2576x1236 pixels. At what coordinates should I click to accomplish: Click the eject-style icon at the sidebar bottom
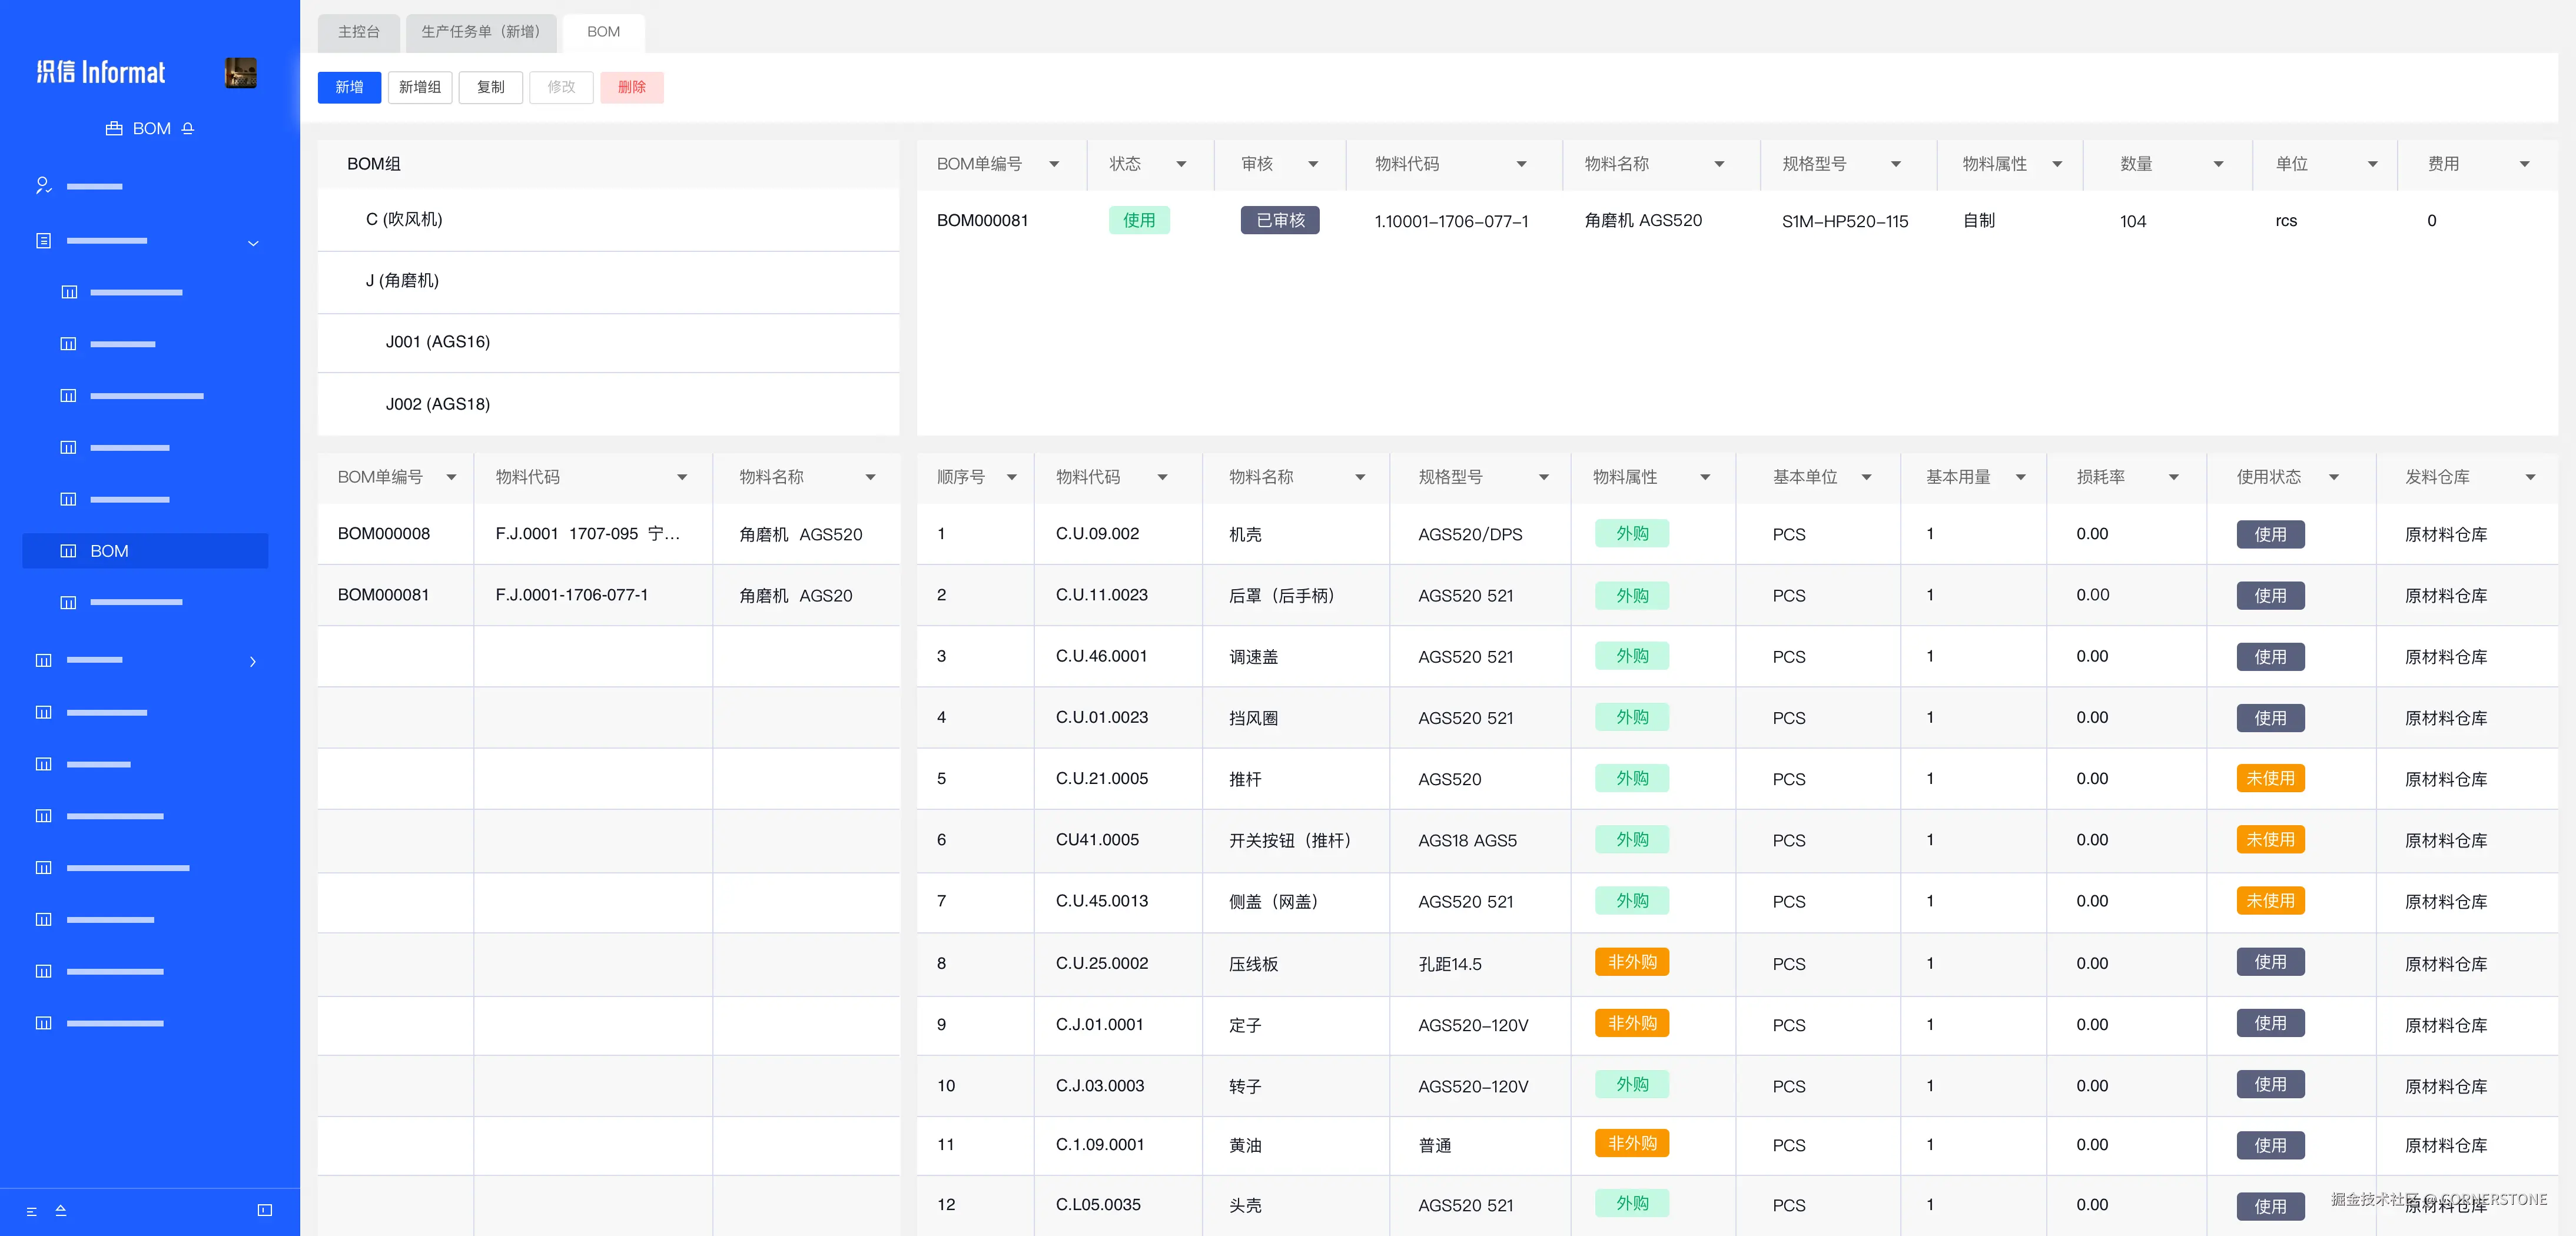(x=61, y=1210)
